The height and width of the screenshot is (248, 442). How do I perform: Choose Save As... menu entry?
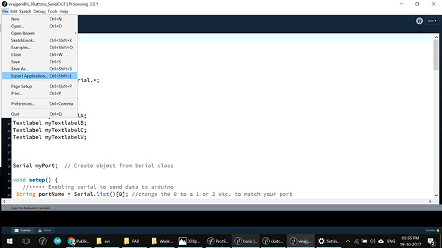click(39, 69)
